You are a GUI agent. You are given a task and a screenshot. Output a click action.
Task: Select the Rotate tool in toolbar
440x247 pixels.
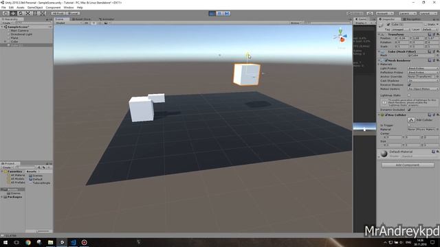[20, 14]
